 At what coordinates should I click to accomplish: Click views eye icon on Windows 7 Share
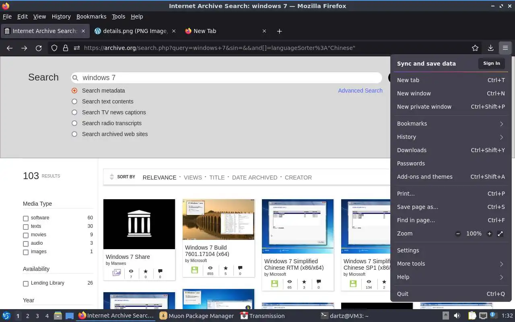(131, 271)
